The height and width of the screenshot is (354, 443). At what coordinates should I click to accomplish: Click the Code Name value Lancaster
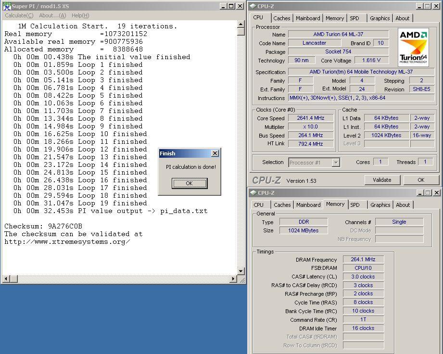point(315,43)
